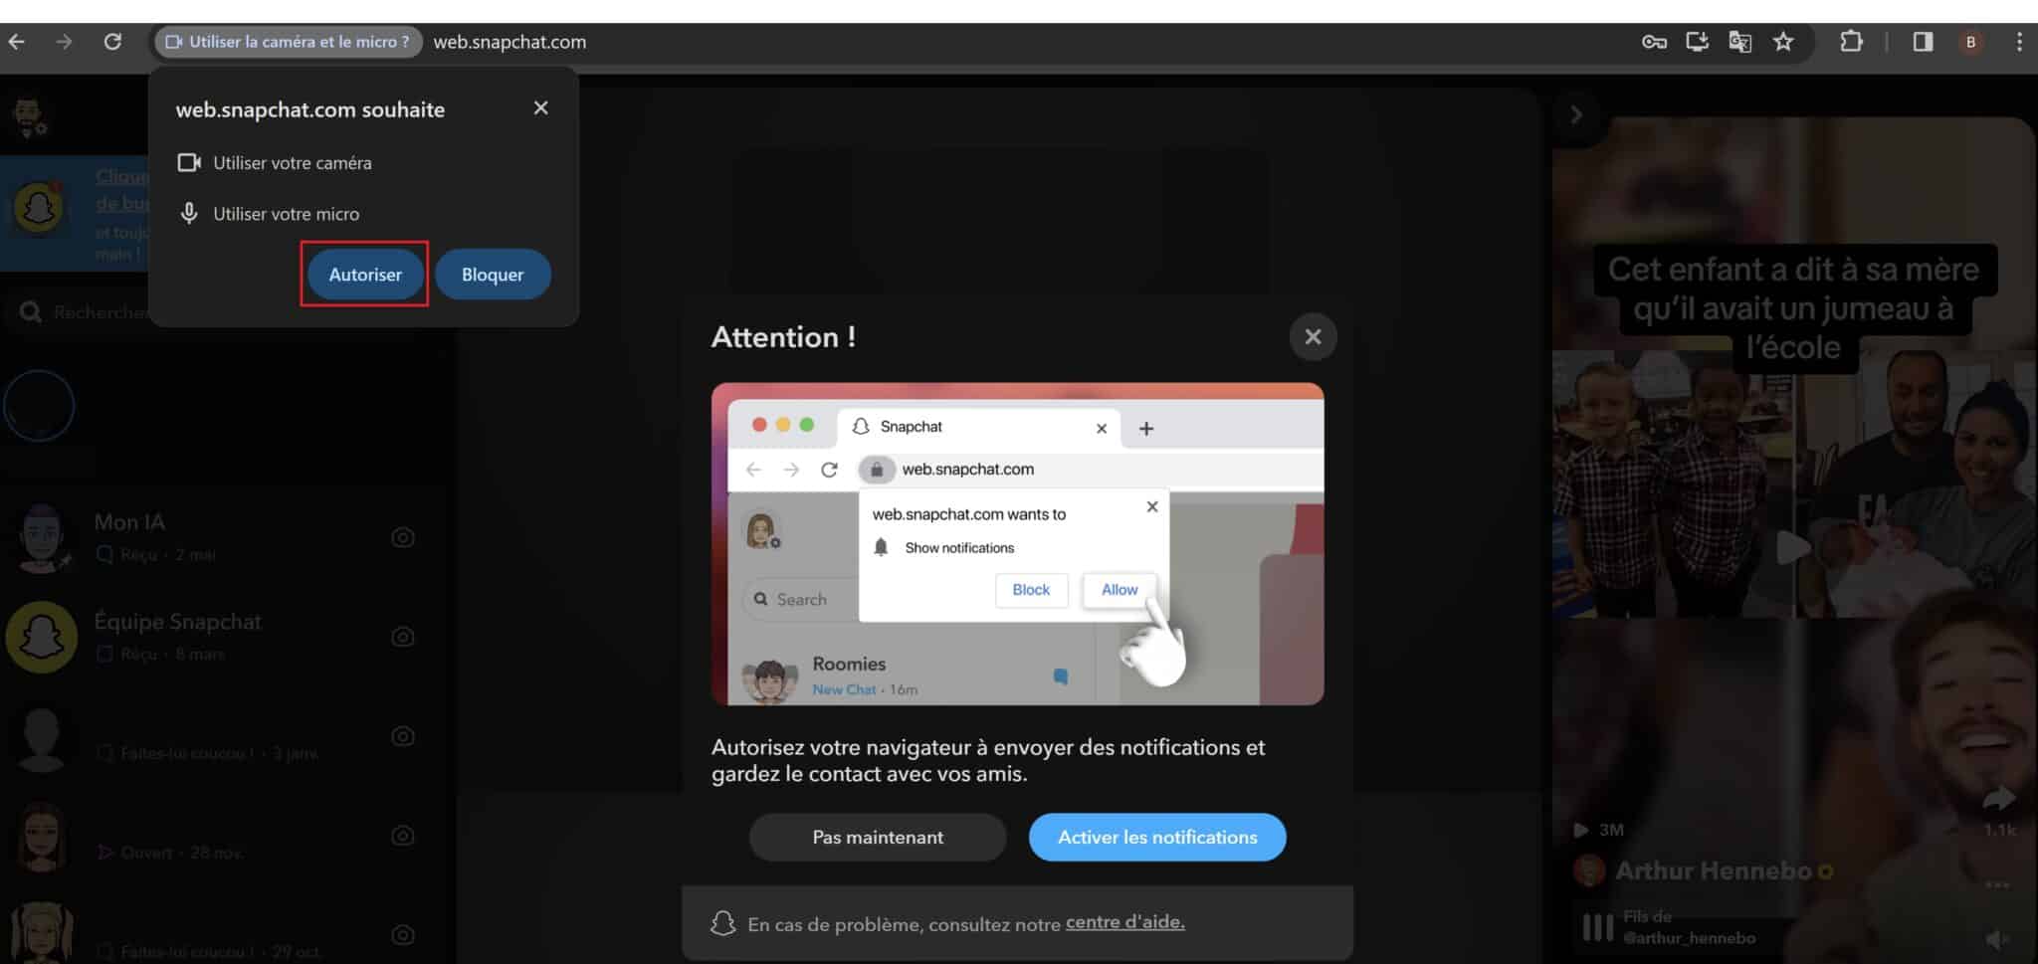
Task: Close the camera permission popup
Action: (540, 107)
